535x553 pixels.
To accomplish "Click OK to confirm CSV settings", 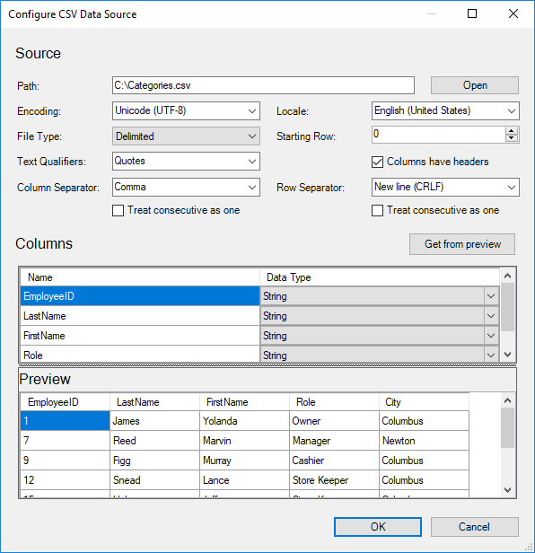I will tap(378, 527).
